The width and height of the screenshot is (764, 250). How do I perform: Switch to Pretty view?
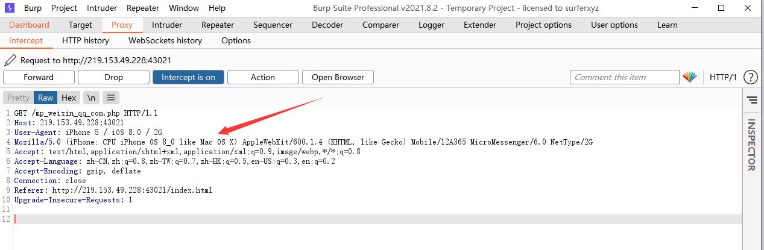coord(18,98)
